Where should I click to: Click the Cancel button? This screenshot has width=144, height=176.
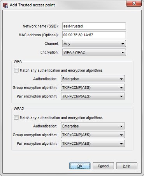pyautogui.click(x=104, y=166)
